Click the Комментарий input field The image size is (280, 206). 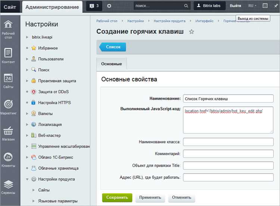click(228, 154)
